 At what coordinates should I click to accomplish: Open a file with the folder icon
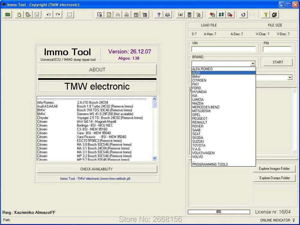click(28, 14)
